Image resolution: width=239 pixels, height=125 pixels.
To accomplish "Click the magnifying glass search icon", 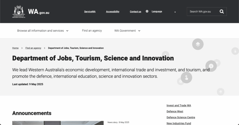I will click(222, 12).
